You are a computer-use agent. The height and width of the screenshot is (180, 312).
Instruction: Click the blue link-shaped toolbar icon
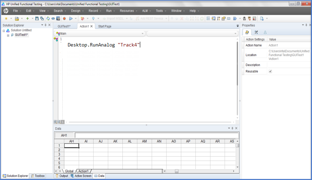pos(53,19)
